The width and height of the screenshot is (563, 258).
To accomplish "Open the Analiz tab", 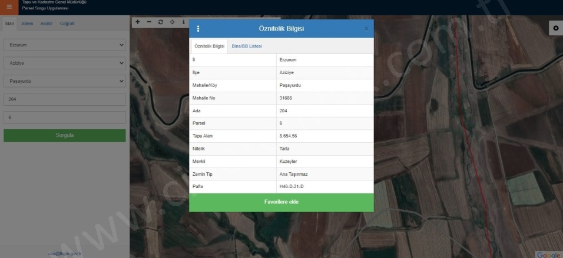I will click(47, 24).
